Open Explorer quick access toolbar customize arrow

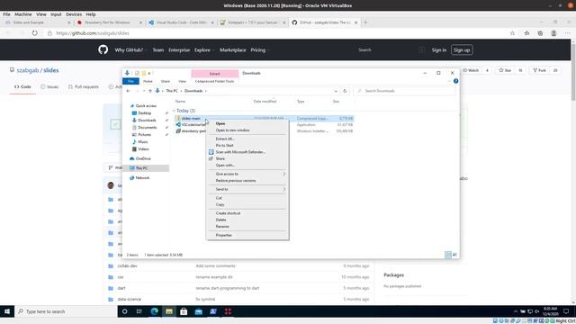point(149,74)
